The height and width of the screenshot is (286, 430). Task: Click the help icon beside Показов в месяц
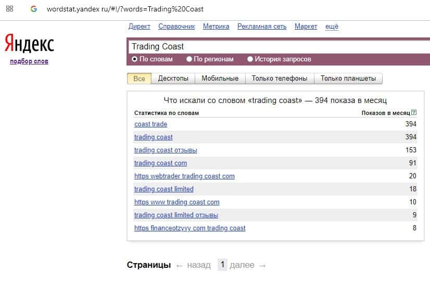[x=414, y=112]
